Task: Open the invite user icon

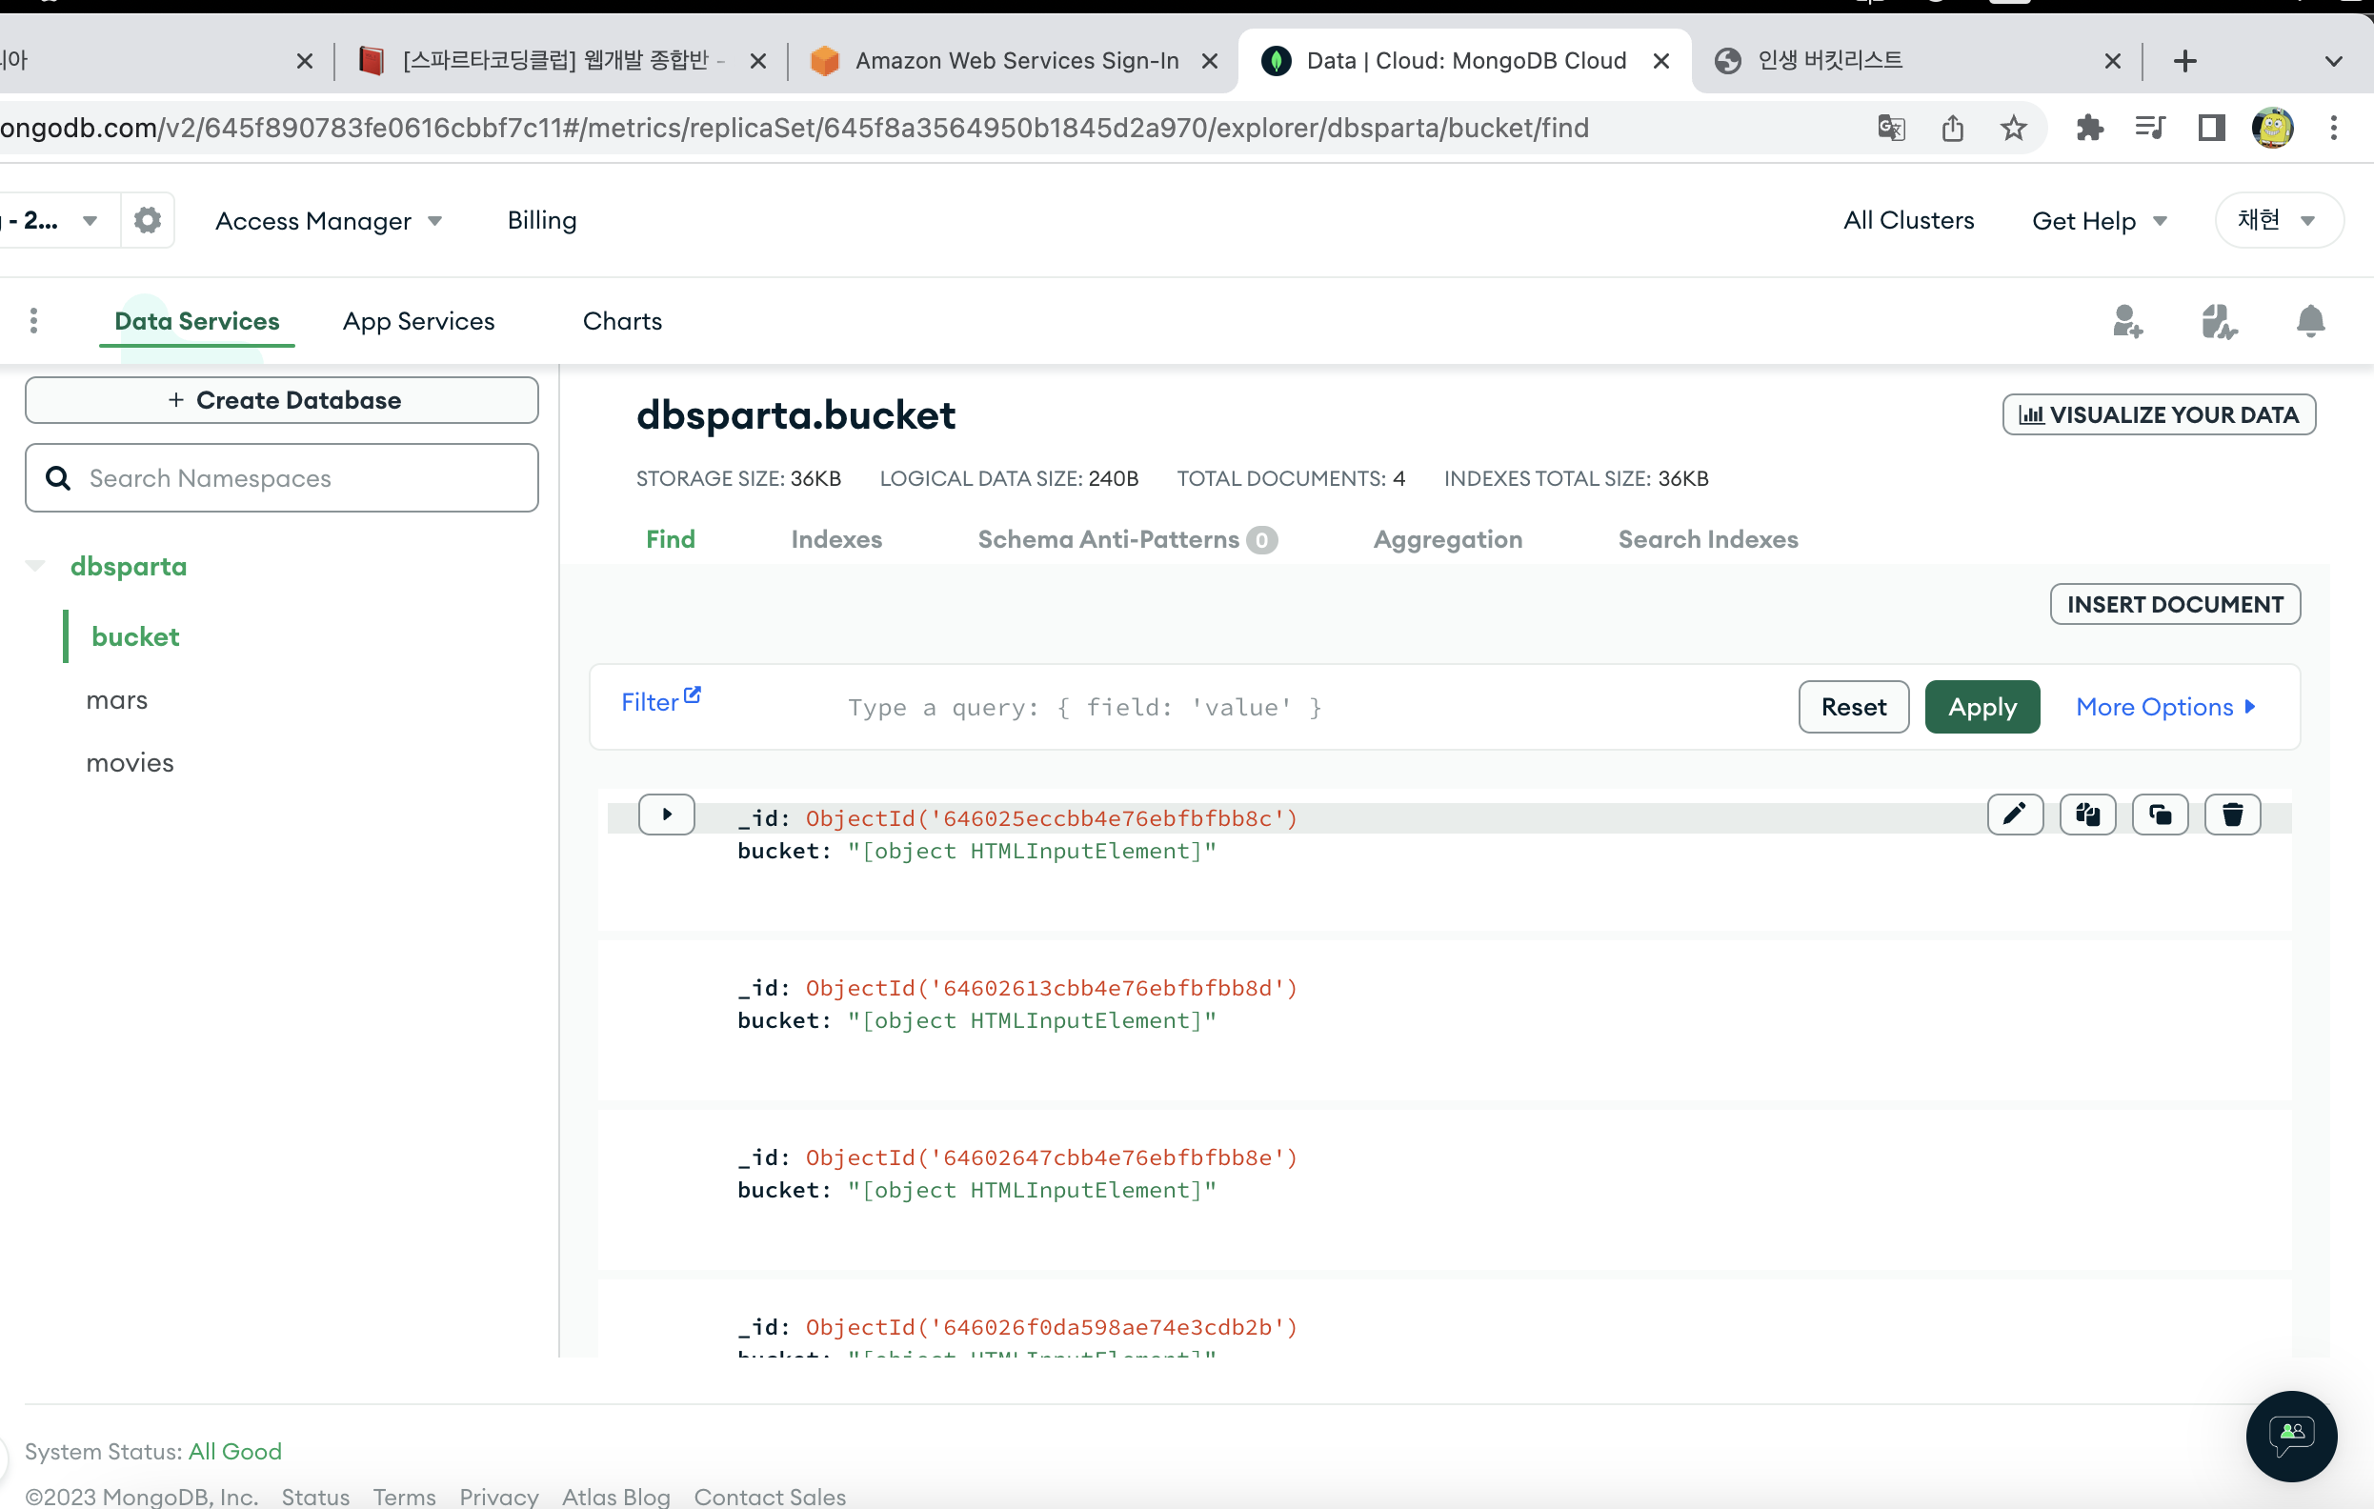Action: [2127, 321]
